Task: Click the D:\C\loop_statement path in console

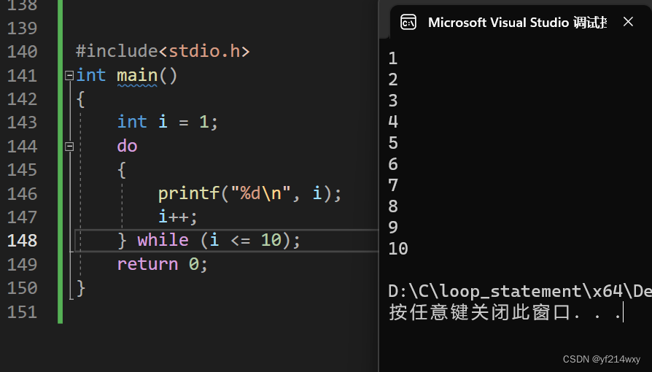Action: [x=520, y=291]
